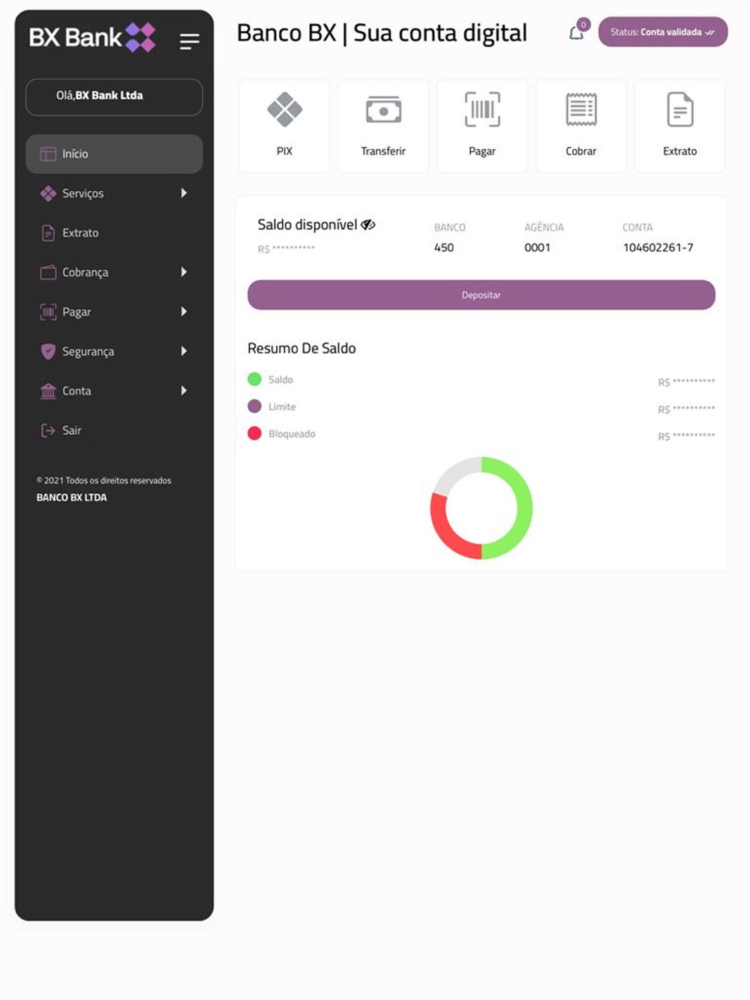Viewport: 750px width, 1000px height.
Task: Expand the Segurança submenu arrow
Action: (184, 351)
